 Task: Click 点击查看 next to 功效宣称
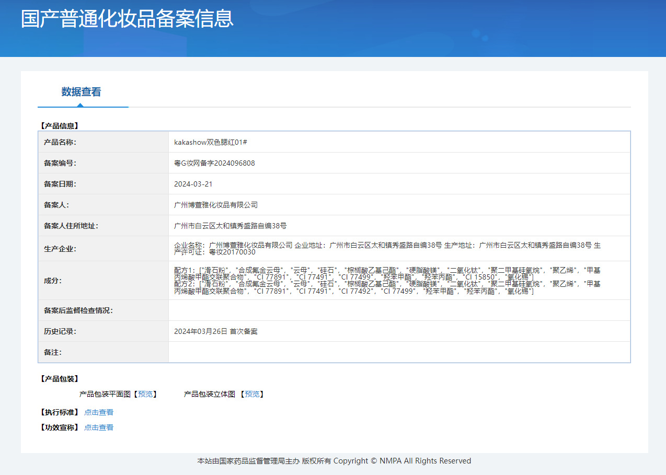click(99, 427)
